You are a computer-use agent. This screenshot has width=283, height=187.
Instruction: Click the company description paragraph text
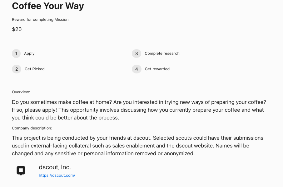click(x=137, y=146)
